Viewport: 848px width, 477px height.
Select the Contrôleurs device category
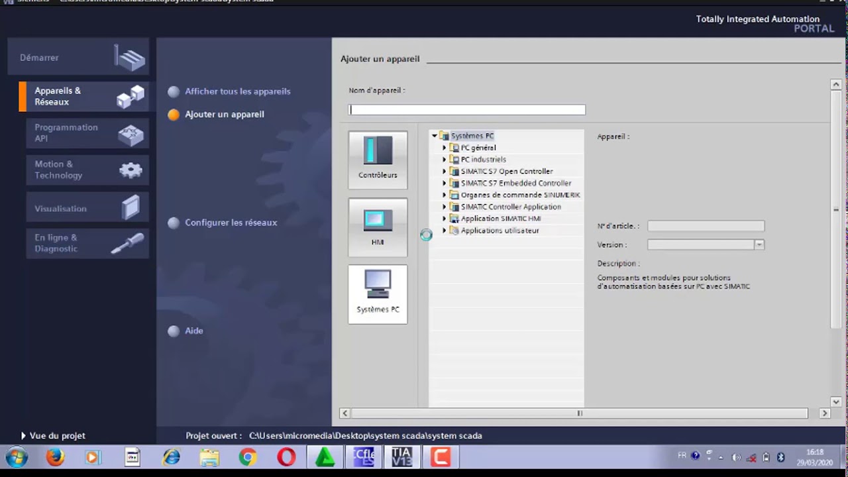point(378,159)
